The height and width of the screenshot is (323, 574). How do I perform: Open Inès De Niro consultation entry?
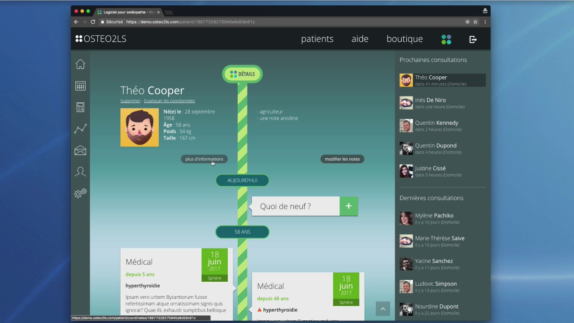(443, 103)
